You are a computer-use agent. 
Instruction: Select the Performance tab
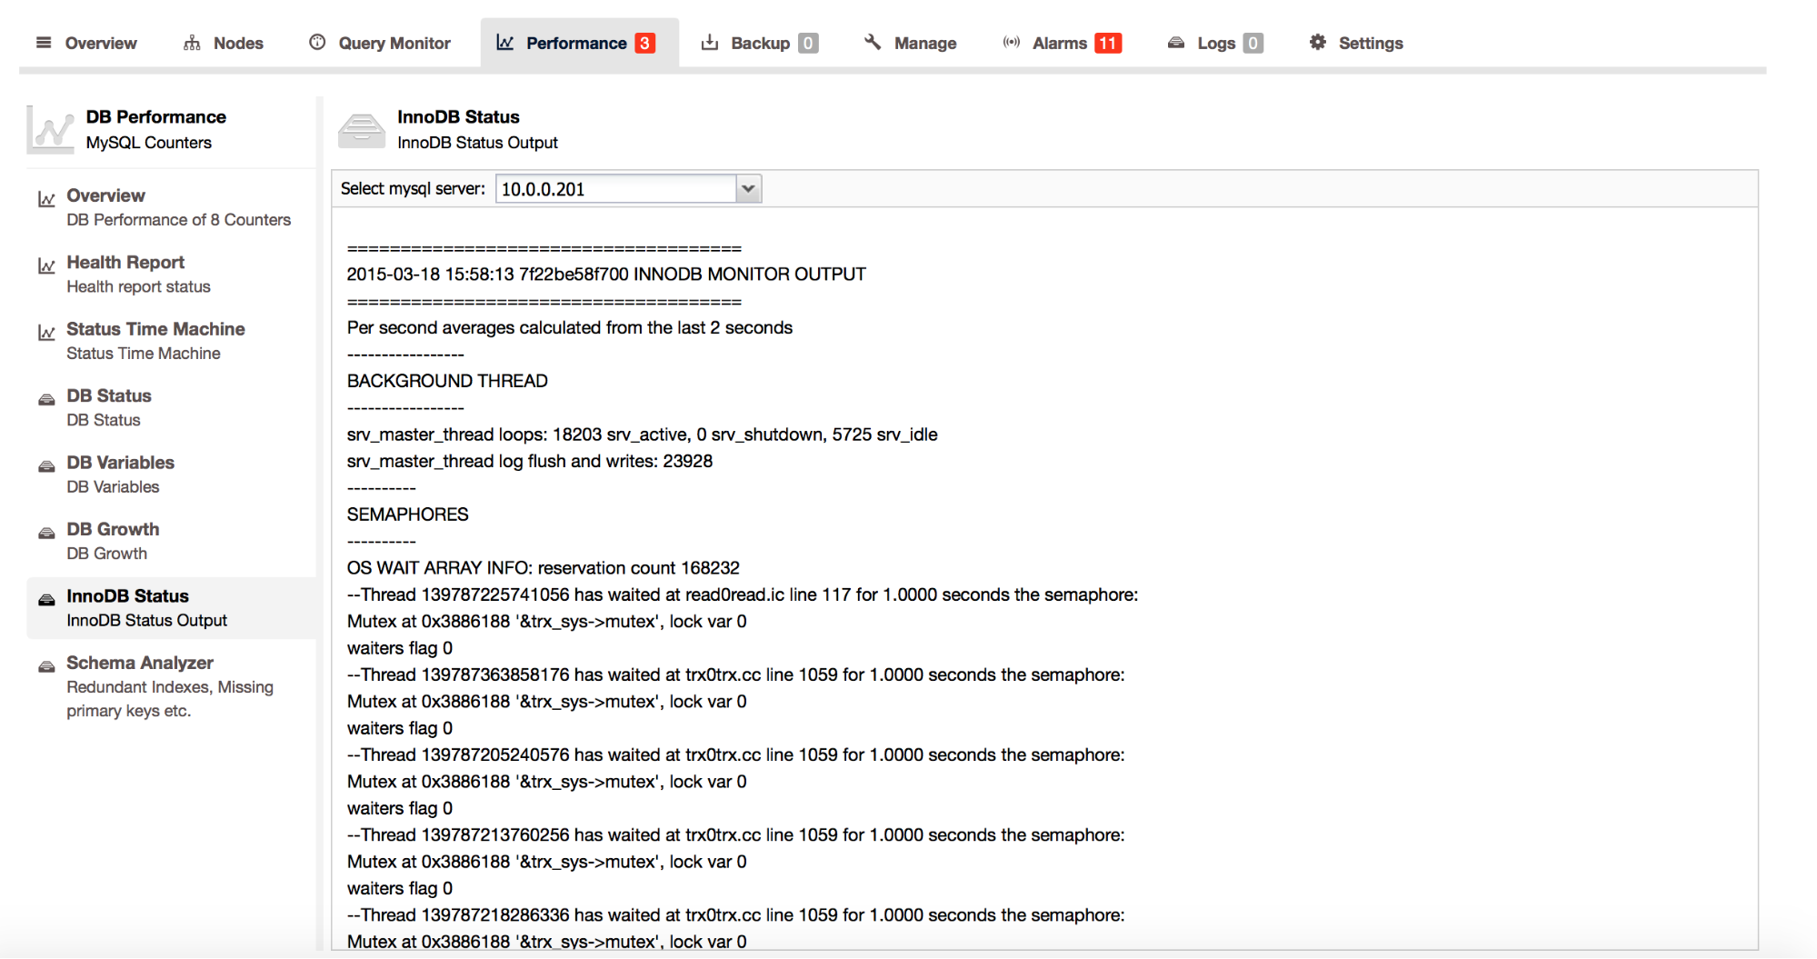(x=579, y=43)
